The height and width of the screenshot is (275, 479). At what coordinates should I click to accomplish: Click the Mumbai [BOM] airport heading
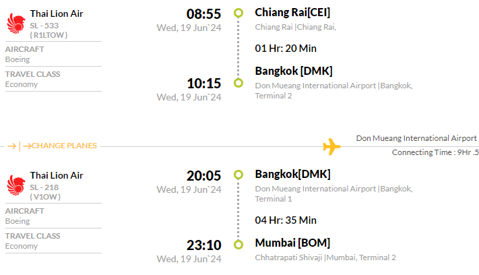click(x=292, y=243)
